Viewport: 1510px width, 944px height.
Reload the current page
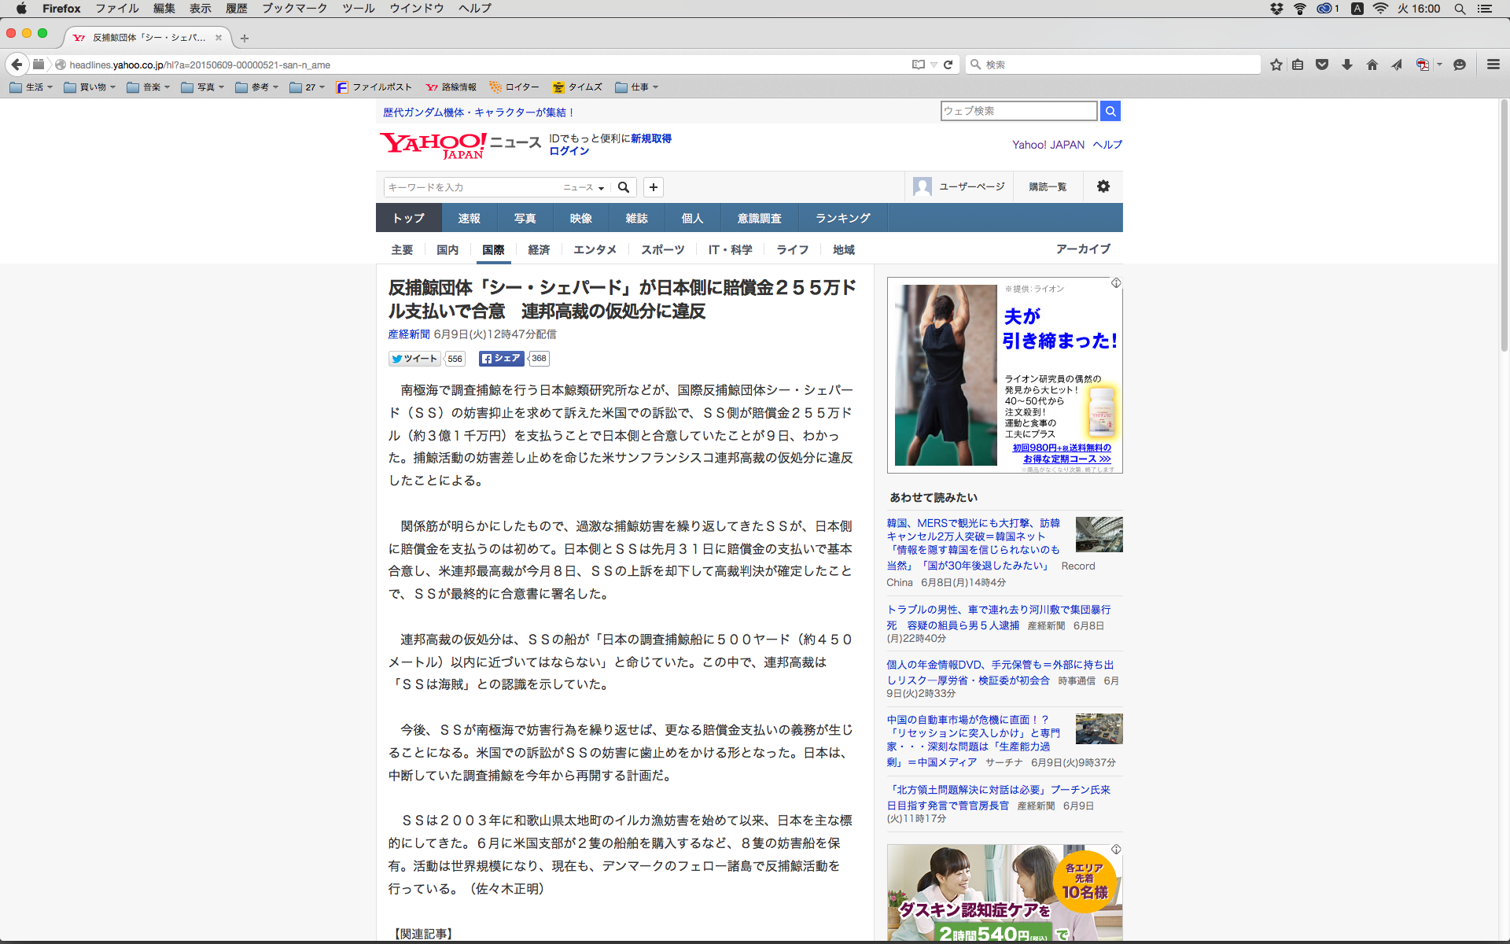[948, 65]
